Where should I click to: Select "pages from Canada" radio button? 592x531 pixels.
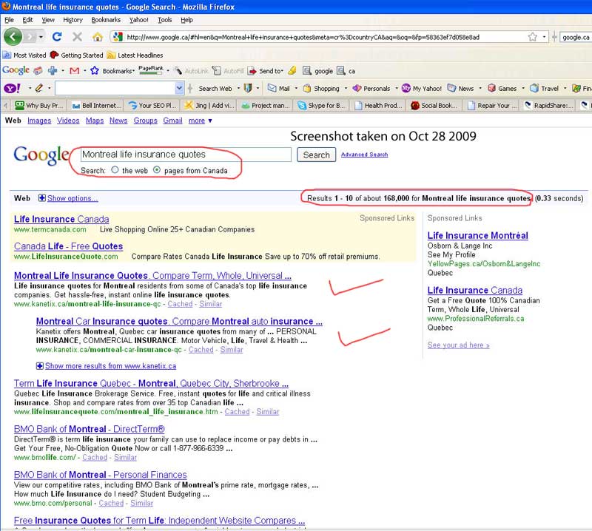[157, 170]
